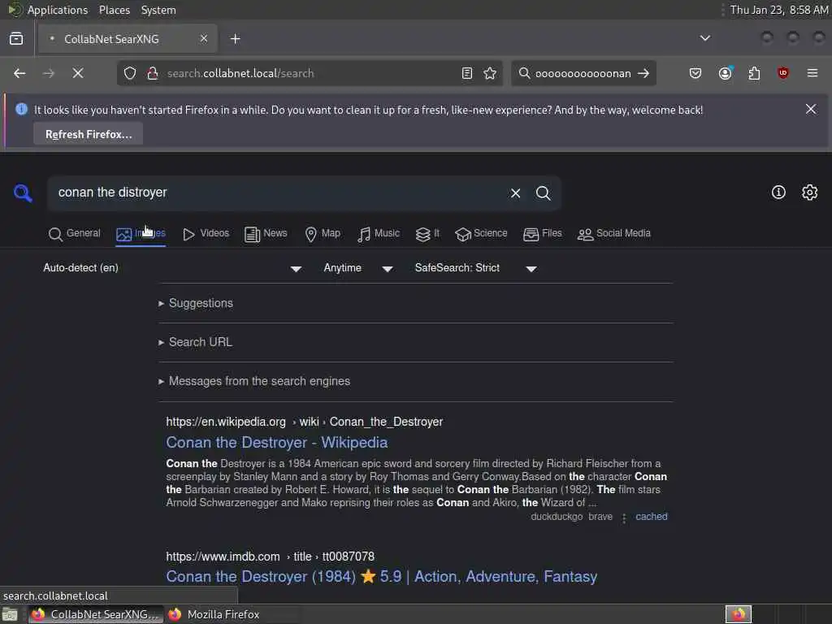Open the list all tabs chevron
Screen dimensions: 832x624
pos(705,38)
